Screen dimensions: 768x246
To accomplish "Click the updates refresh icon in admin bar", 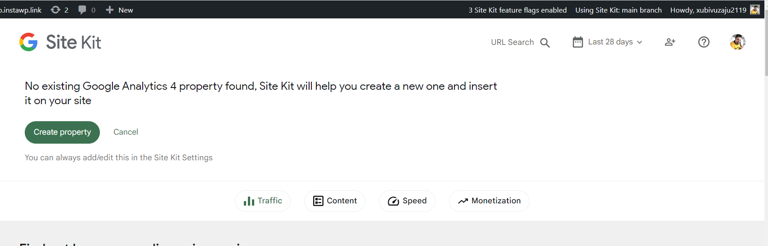I will click(55, 10).
